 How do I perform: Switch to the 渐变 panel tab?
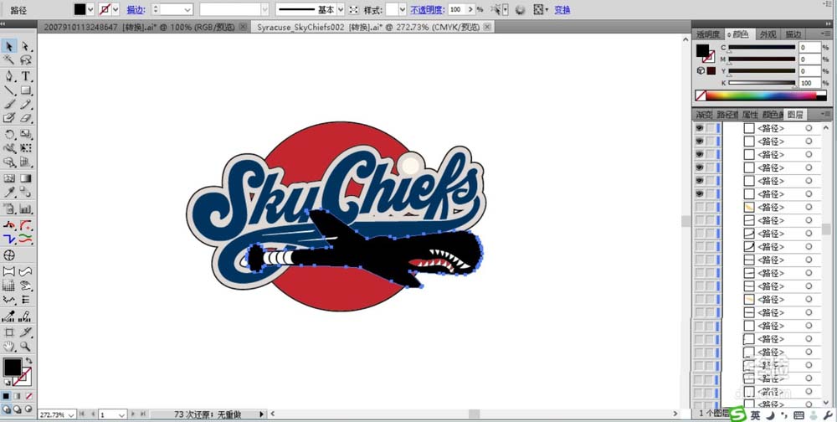[704, 115]
